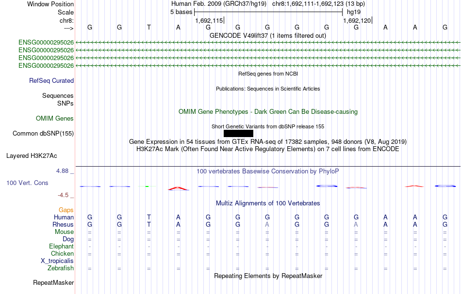
Task: Click the GTEx Gene Expression track title
Action: click(x=268, y=142)
